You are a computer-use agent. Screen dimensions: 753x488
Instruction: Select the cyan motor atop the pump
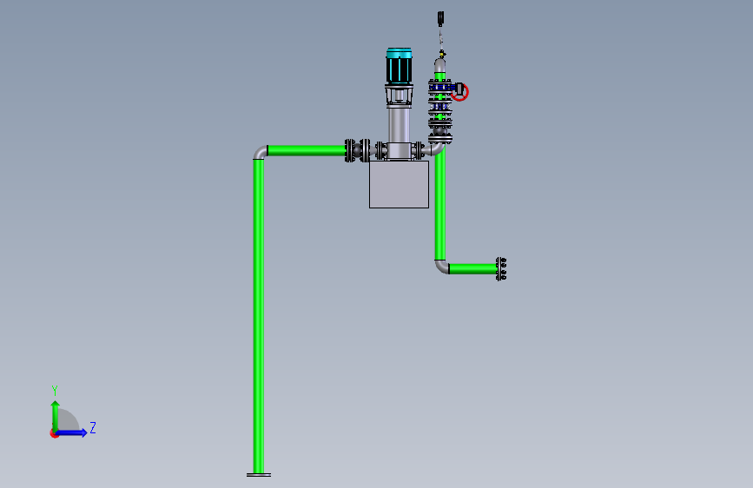[x=399, y=66]
